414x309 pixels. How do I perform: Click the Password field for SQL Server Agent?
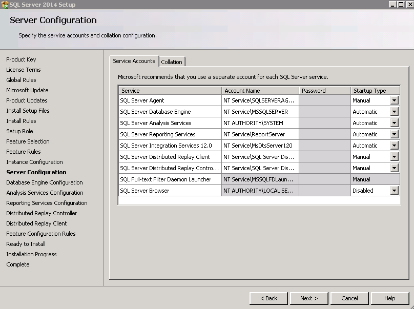(x=325, y=100)
